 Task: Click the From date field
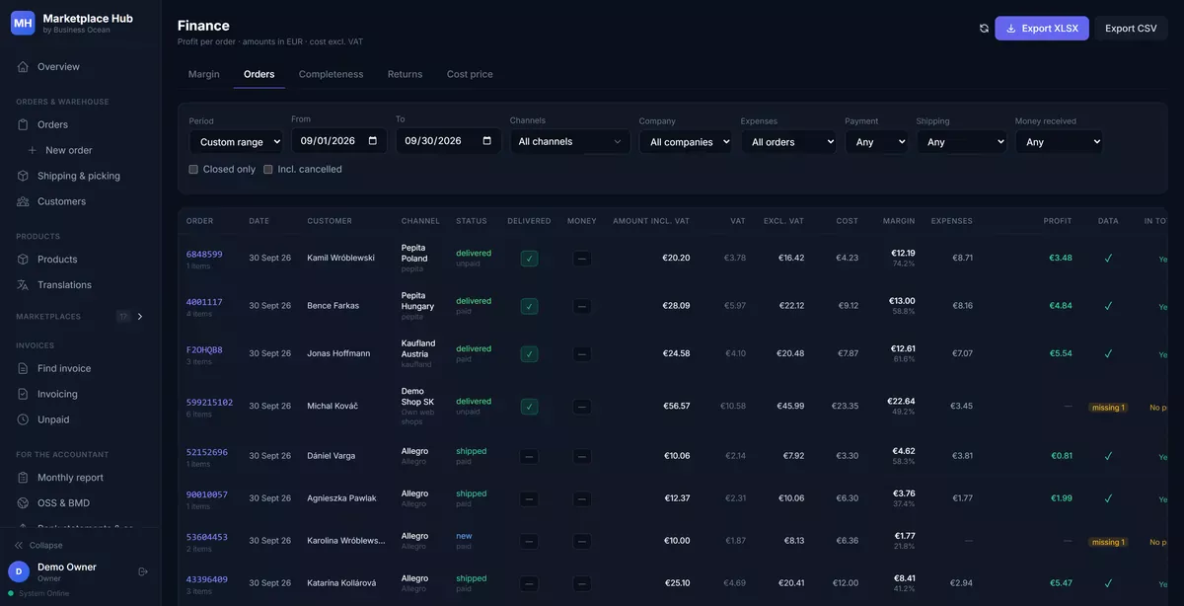coord(339,141)
